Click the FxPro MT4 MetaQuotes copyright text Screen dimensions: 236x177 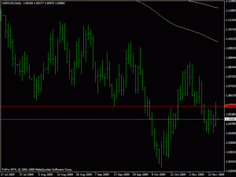37,169
